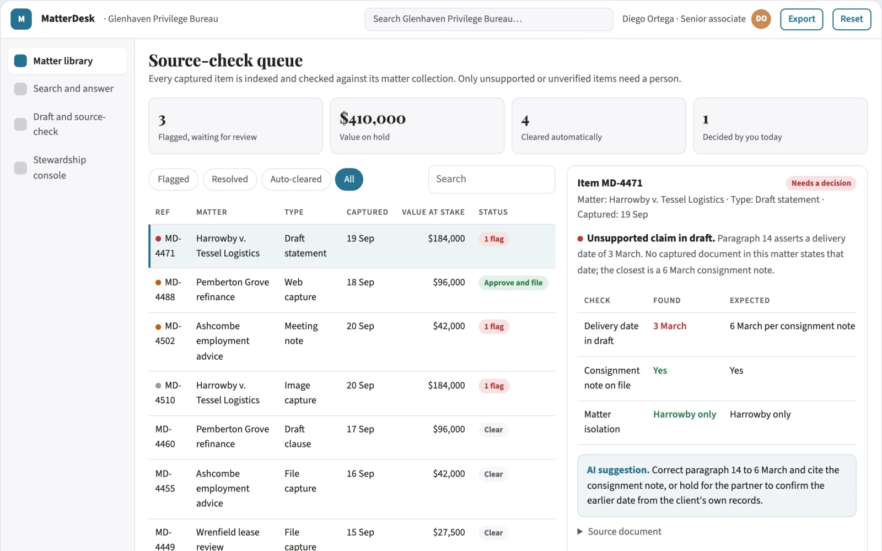Image resolution: width=882 pixels, height=551 pixels.
Task: Click the Clear status on MD-4455
Action: 493,474
